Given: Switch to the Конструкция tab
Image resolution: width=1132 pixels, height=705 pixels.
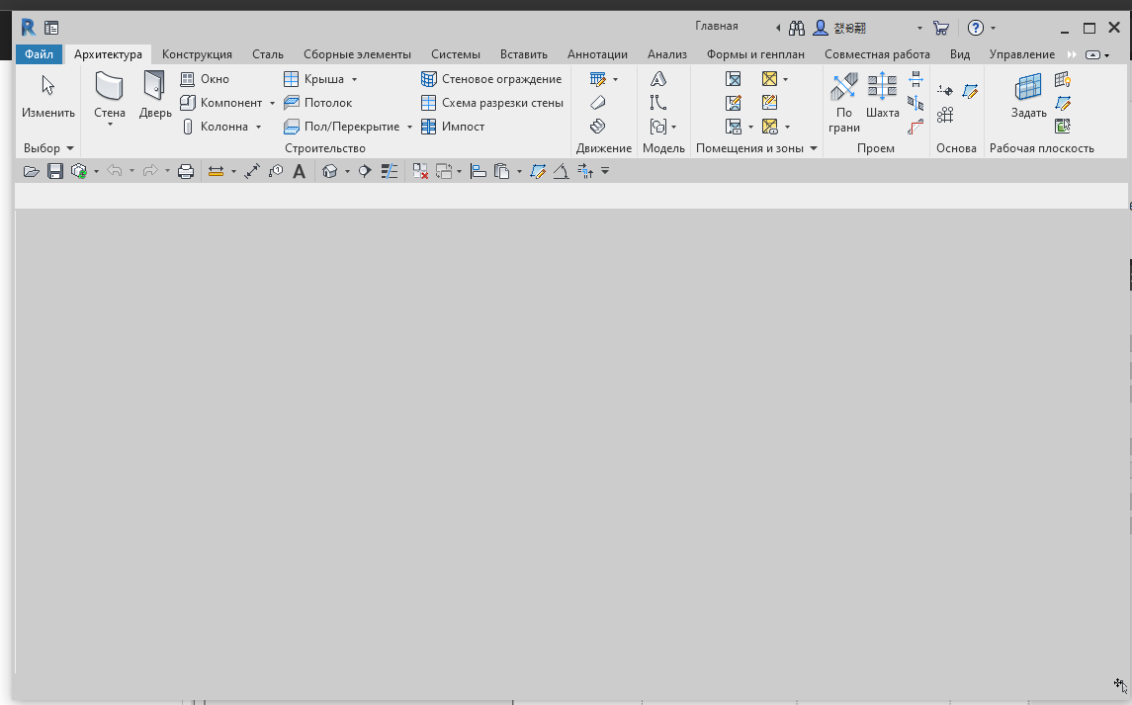Looking at the screenshot, I should click(x=197, y=54).
